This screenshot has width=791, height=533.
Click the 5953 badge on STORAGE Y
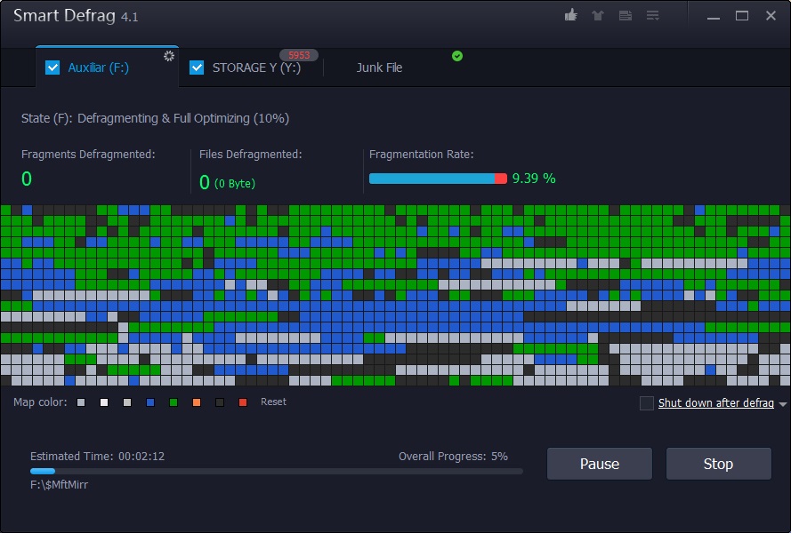click(x=299, y=55)
